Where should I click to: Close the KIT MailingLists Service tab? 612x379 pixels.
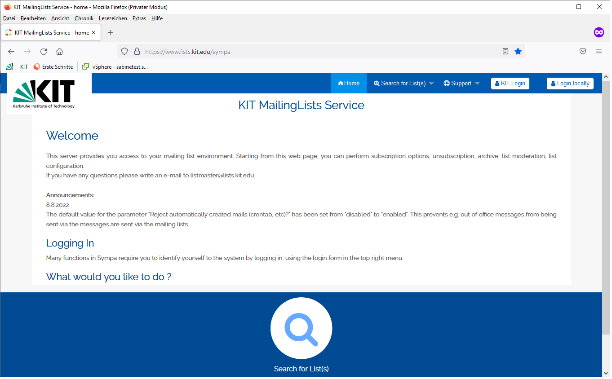[93, 33]
